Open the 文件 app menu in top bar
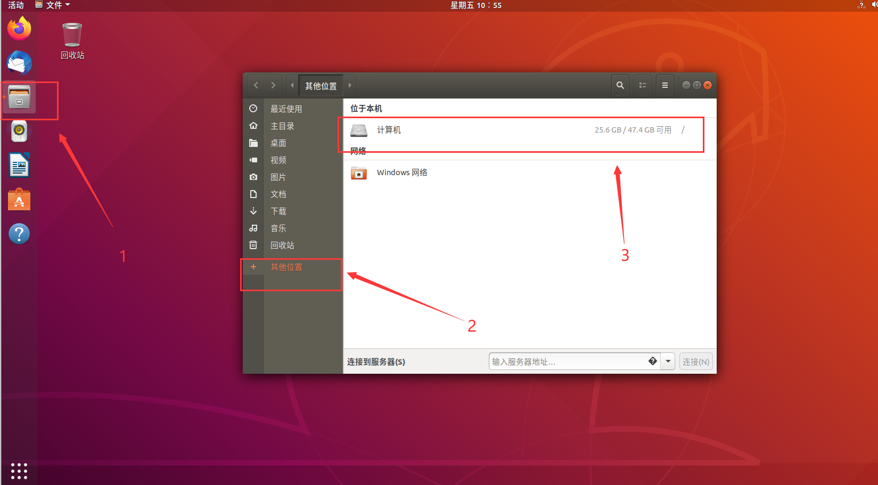Viewport: 878px width, 485px height. point(53,5)
